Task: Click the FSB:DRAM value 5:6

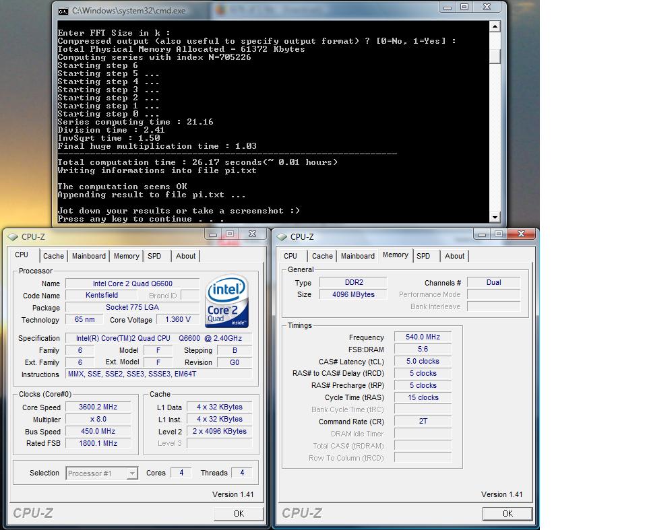Action: tap(423, 350)
